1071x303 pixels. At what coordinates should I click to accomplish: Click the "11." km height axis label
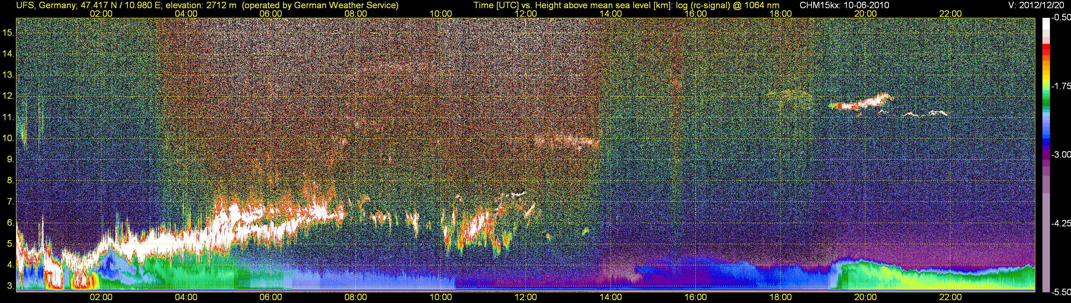point(8,117)
